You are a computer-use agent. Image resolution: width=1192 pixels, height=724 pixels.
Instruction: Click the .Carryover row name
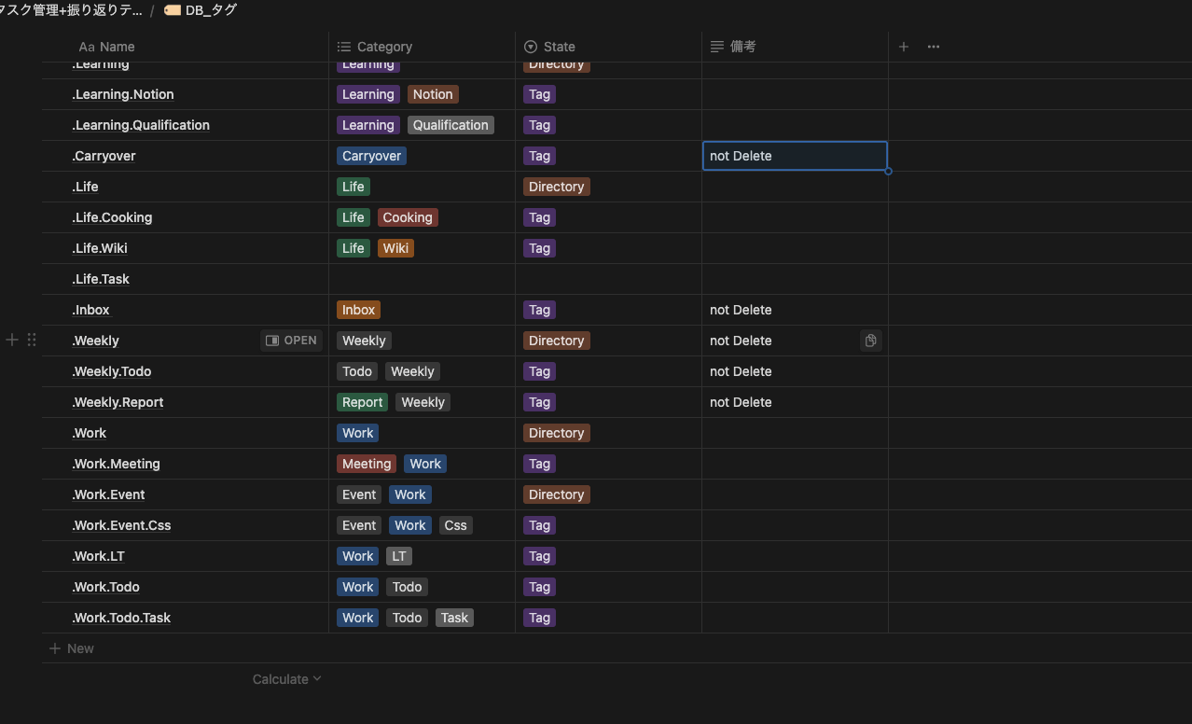pos(104,156)
